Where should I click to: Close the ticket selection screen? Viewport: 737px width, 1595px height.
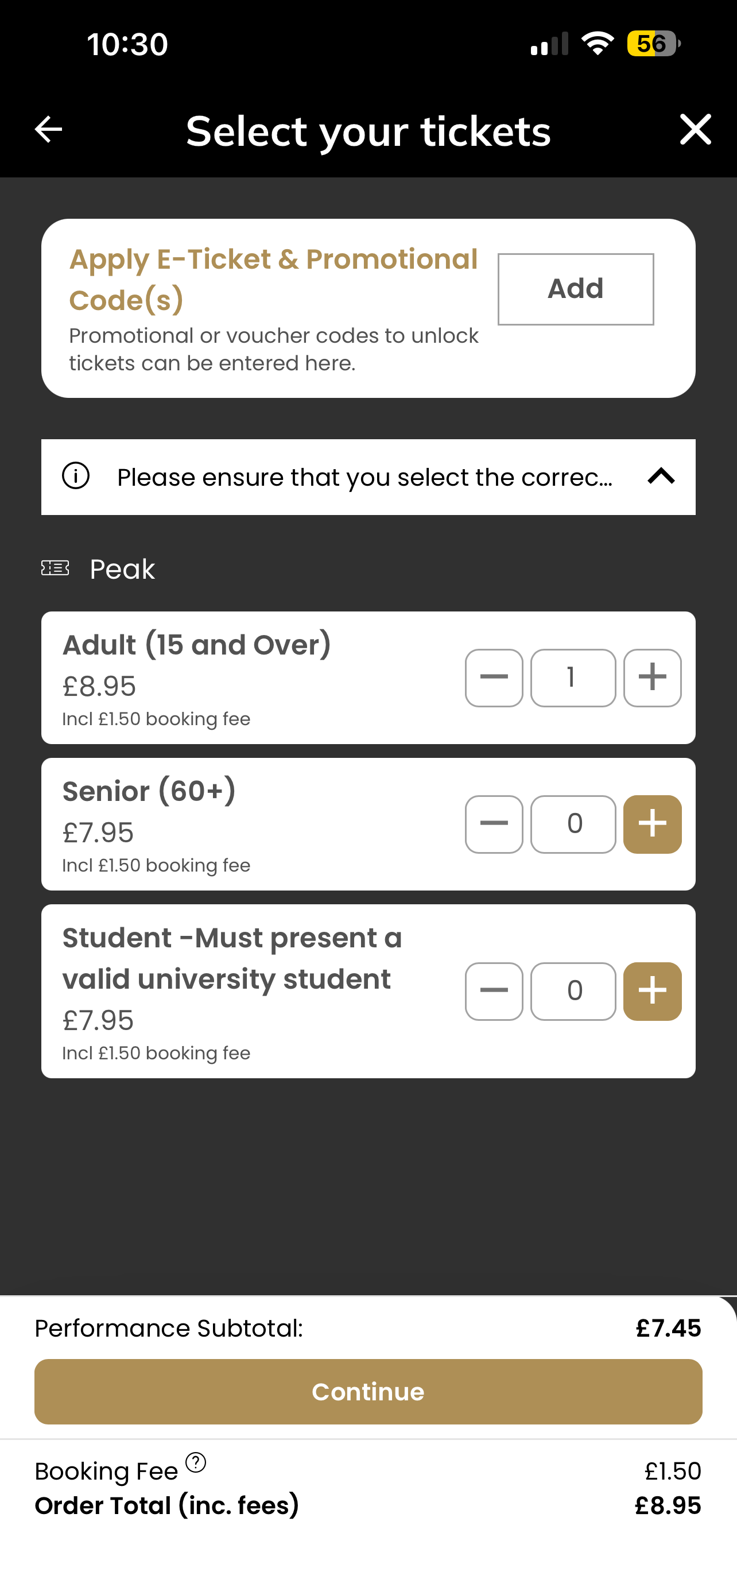tap(695, 129)
